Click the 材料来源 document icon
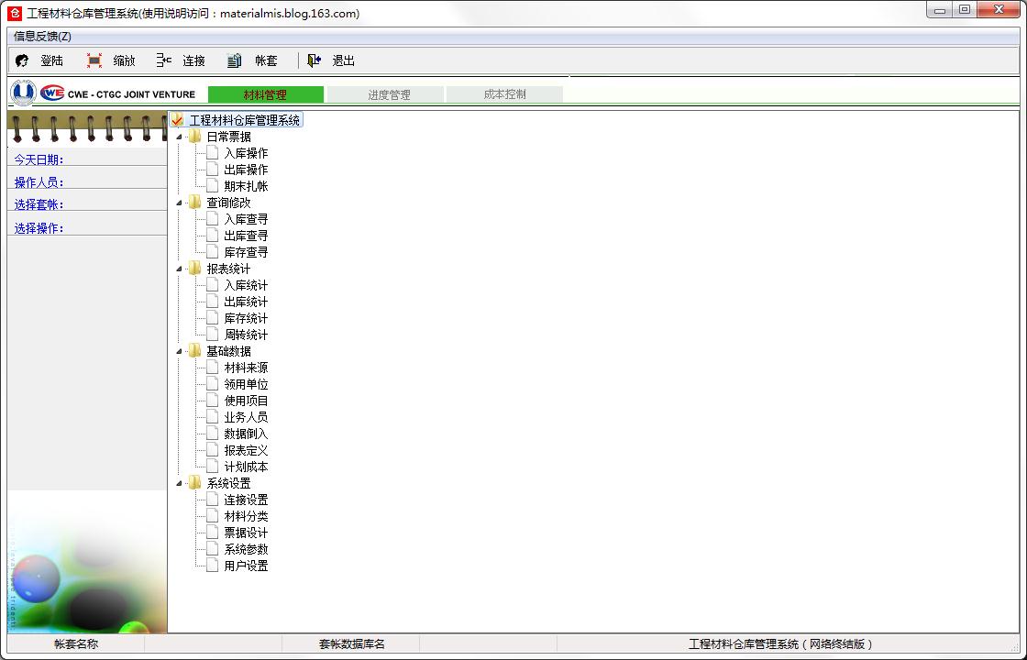Image resolution: width=1027 pixels, height=660 pixels. (x=212, y=368)
